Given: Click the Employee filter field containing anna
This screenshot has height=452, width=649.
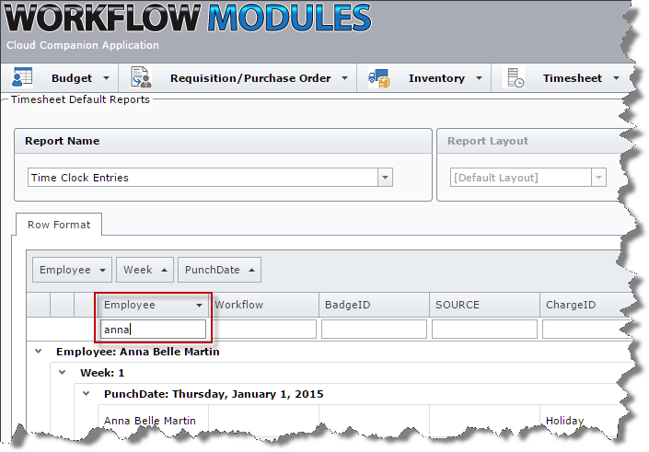Looking at the screenshot, I should pyautogui.click(x=153, y=330).
